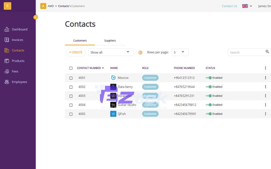271x169 pixels.
Task: Toggle Enabled status for Voracious
Action: pos(209,96)
